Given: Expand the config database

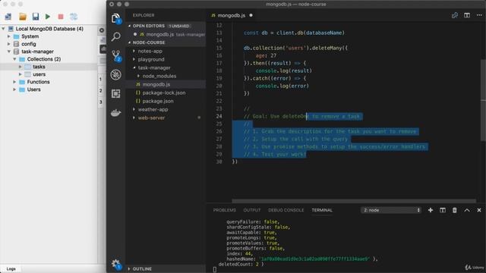Looking at the screenshot, I should [x=9, y=44].
